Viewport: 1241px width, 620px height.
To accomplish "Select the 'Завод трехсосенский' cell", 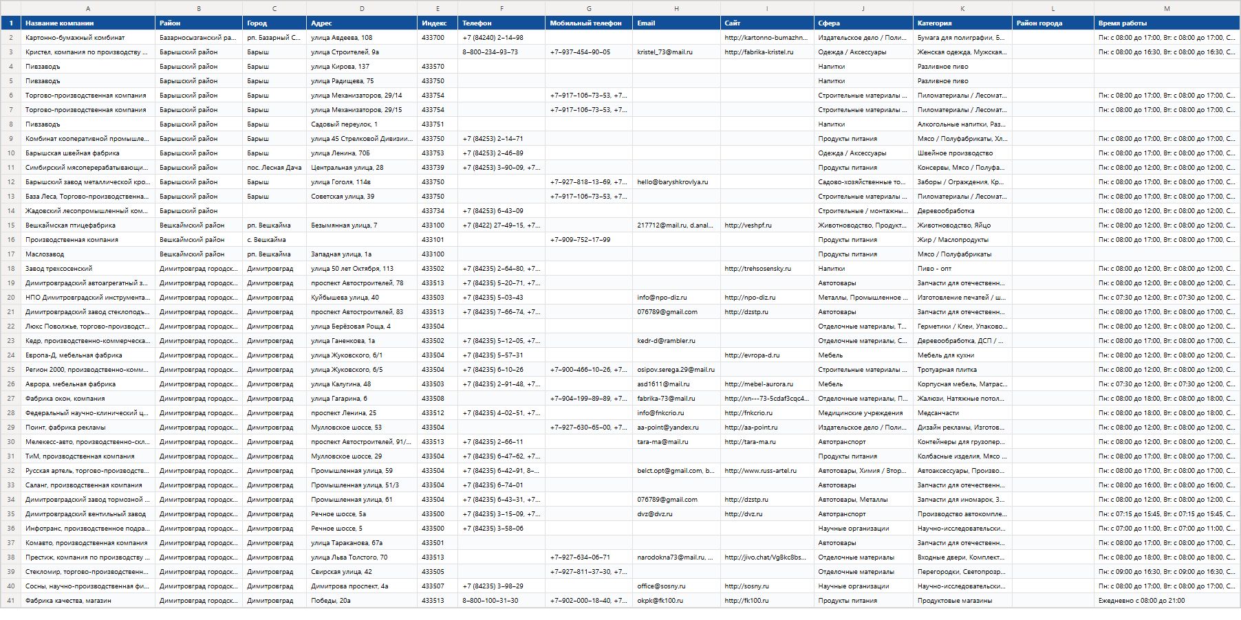I will (88, 269).
